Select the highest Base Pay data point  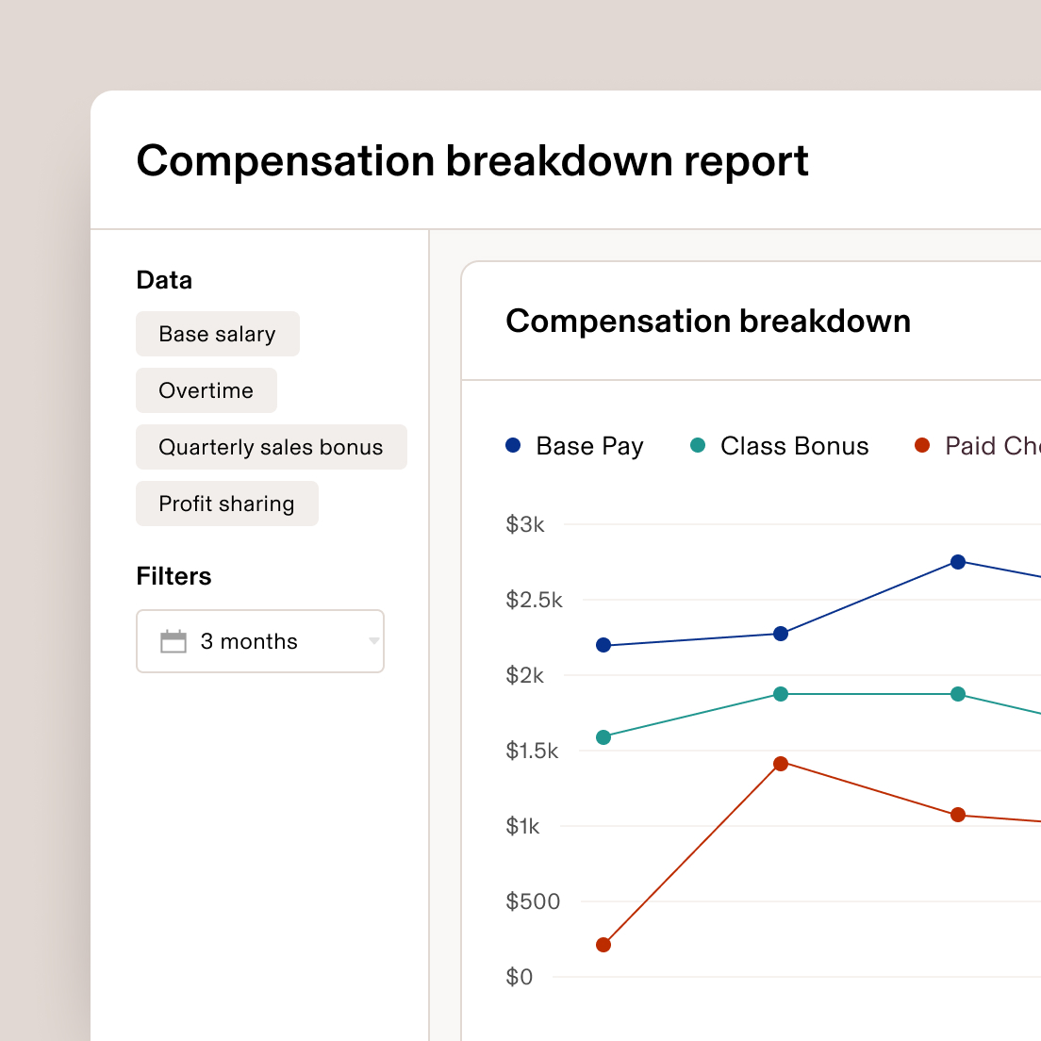point(958,562)
